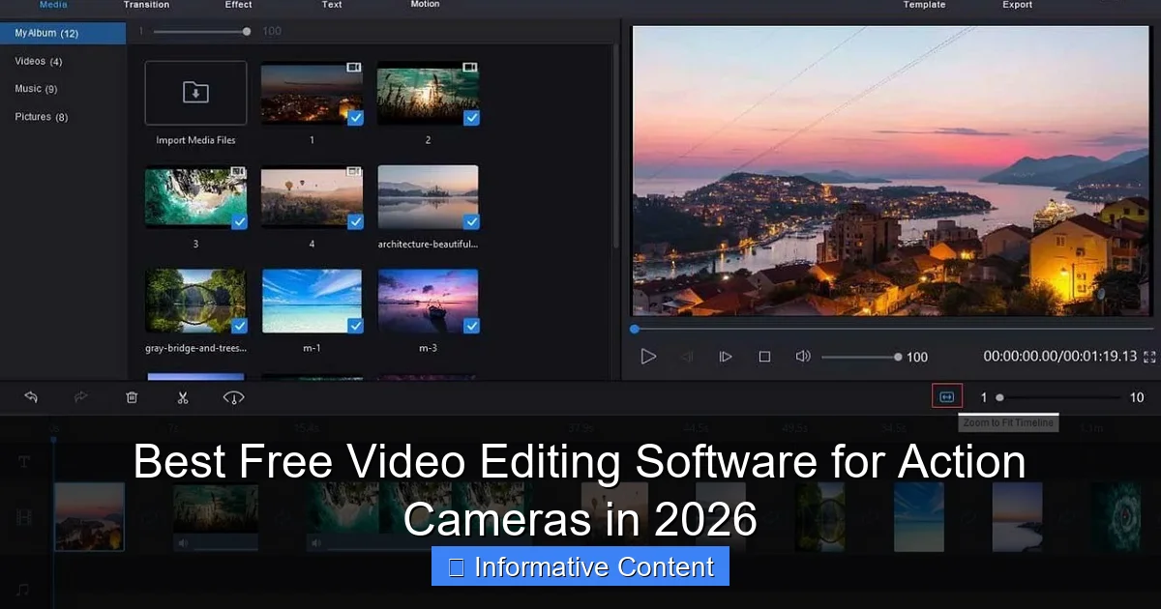This screenshot has height=609, width=1161.
Task: Redo the last undone action
Action: pyautogui.click(x=81, y=396)
